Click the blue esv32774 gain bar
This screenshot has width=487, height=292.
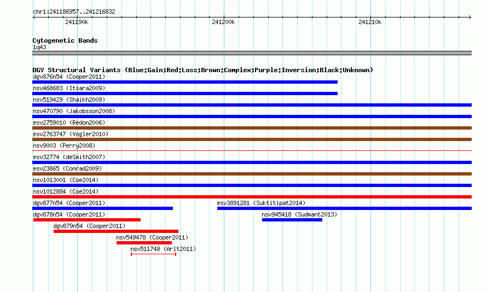coord(252,162)
